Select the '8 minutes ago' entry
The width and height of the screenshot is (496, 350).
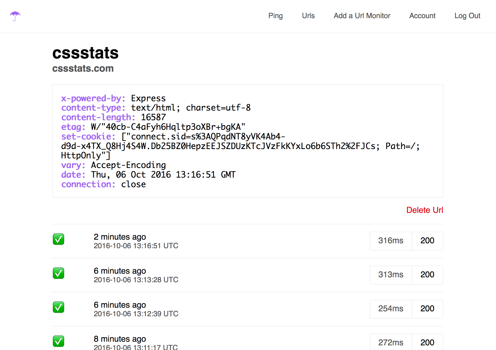click(x=120, y=339)
